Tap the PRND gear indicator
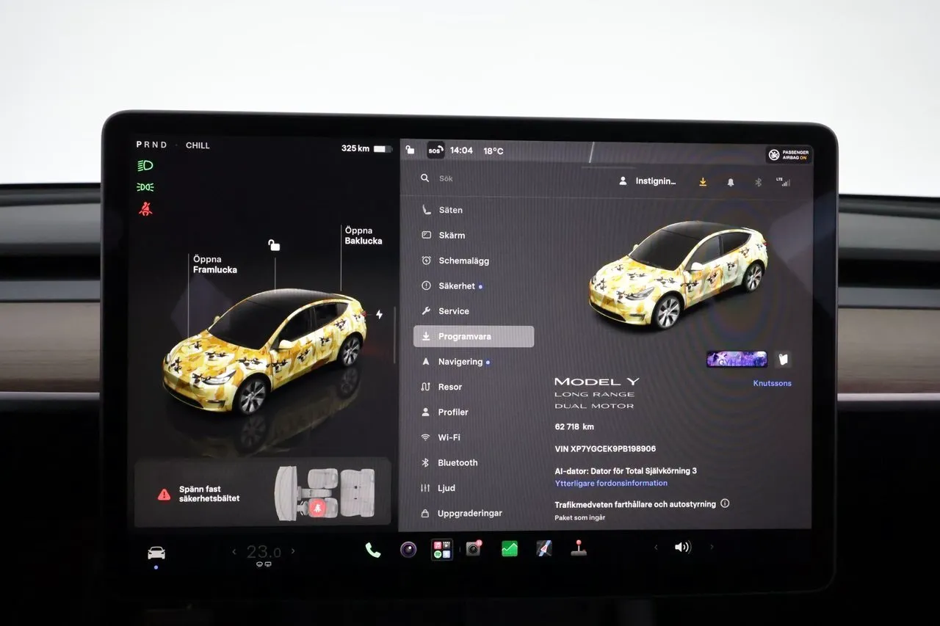This screenshot has height=626, width=940. click(152, 145)
